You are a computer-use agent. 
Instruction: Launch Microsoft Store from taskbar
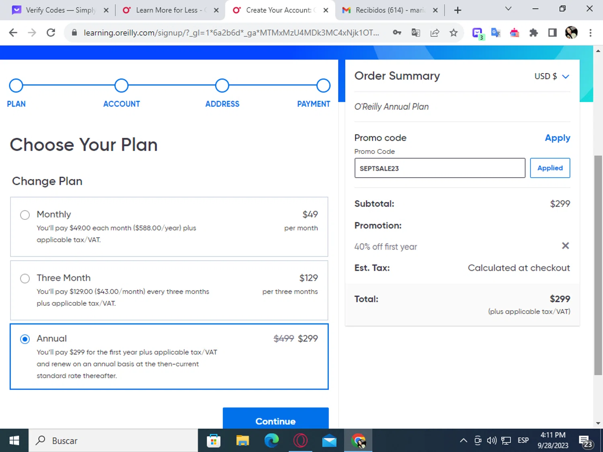click(213, 441)
